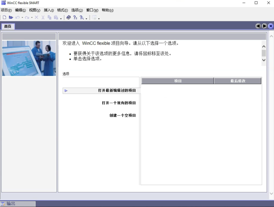Click the welcome text scrollbar down arrow
The height and width of the screenshot is (207, 274).
tap(264, 60)
